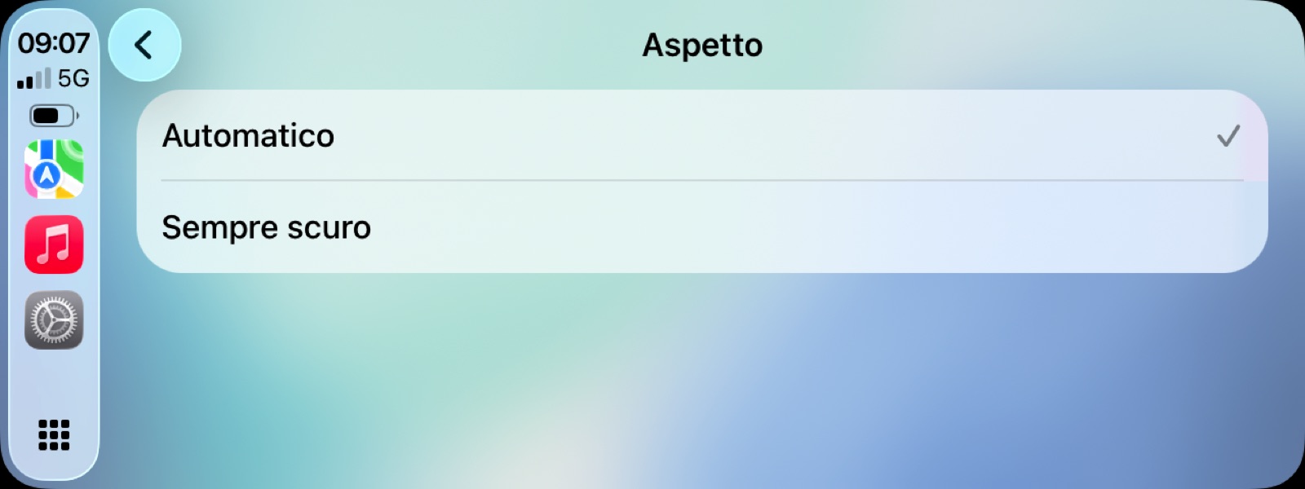Click the 09:07 clock in the sidebar

click(x=54, y=42)
